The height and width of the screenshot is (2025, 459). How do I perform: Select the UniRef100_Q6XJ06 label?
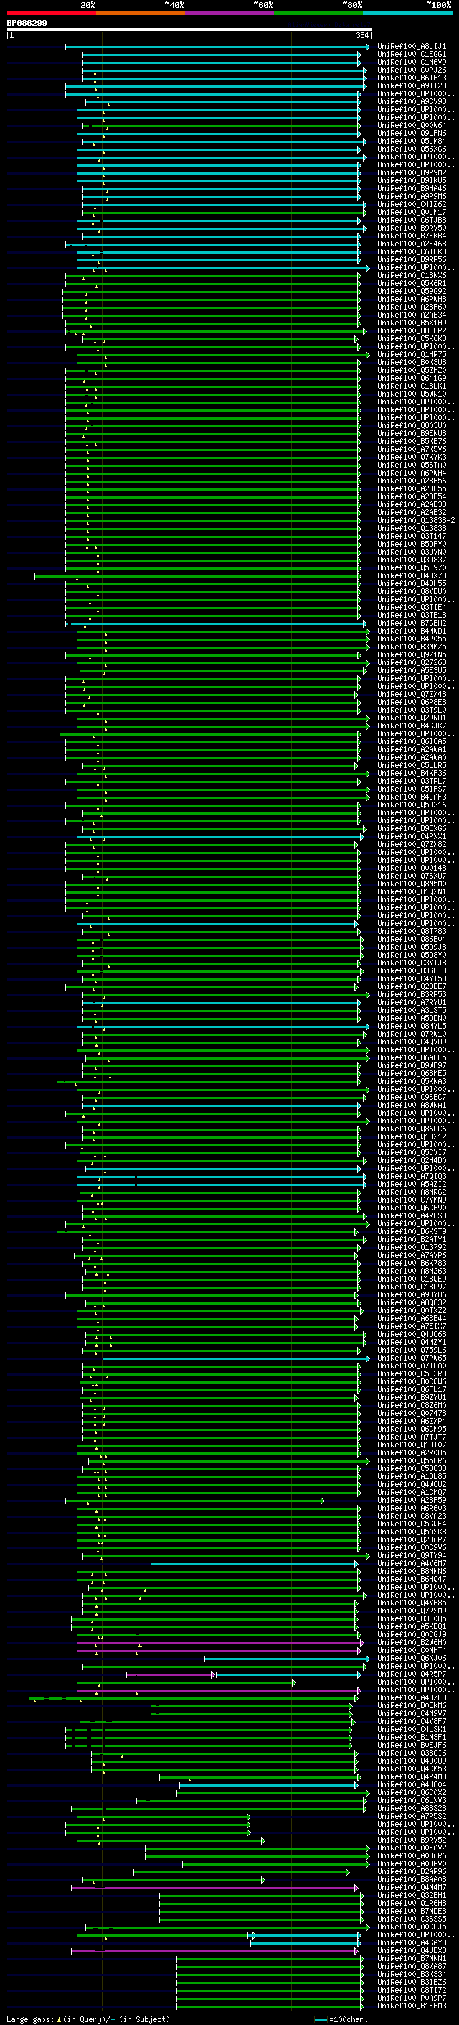[x=412, y=1658]
